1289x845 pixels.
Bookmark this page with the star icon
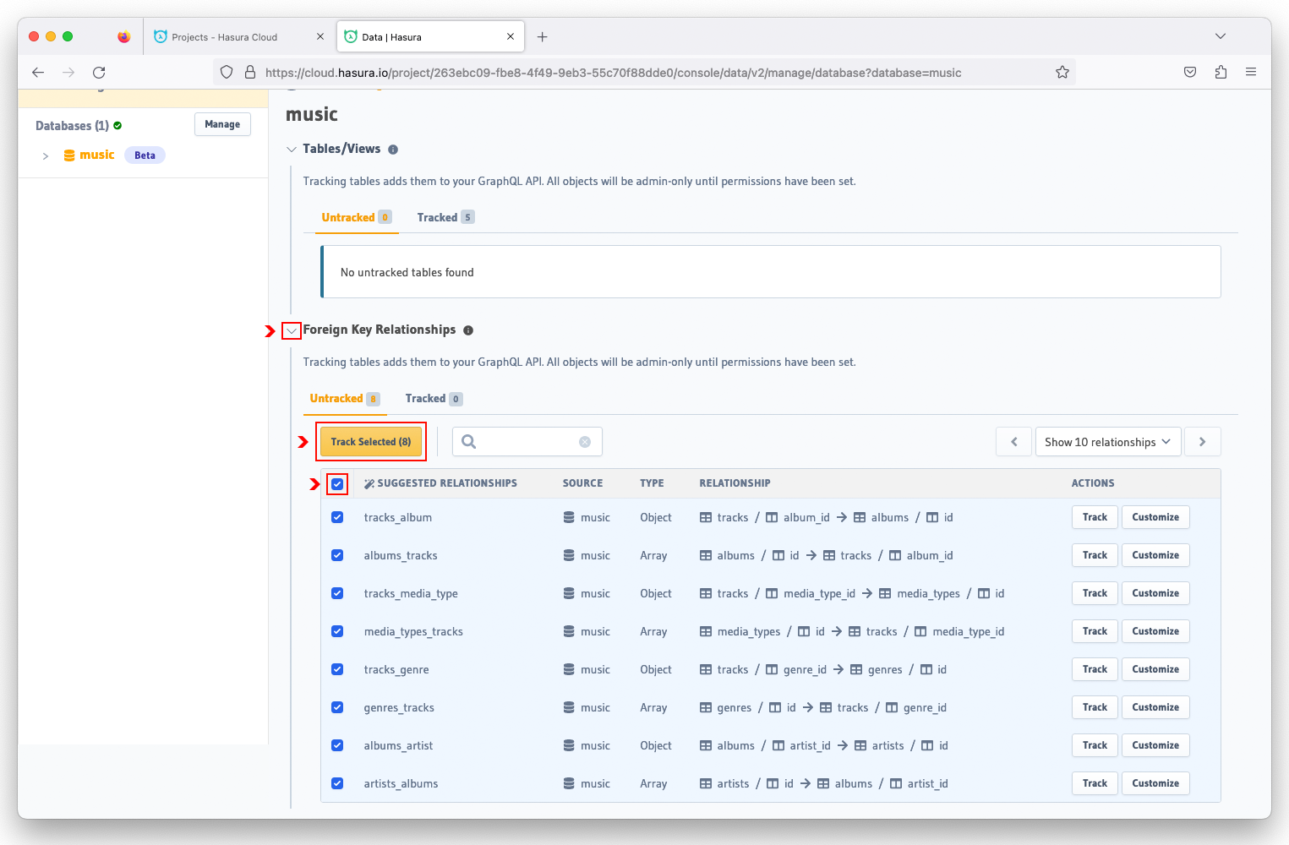[1062, 73]
